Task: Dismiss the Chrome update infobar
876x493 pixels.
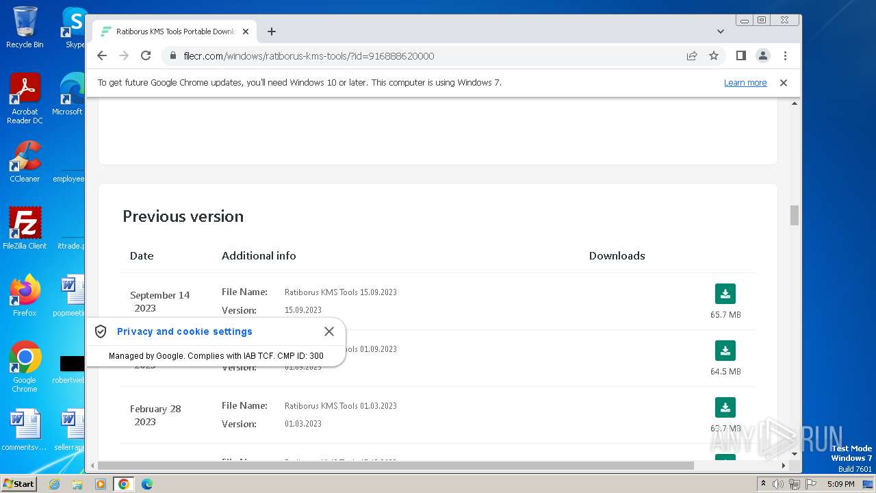Action: pyautogui.click(x=784, y=83)
